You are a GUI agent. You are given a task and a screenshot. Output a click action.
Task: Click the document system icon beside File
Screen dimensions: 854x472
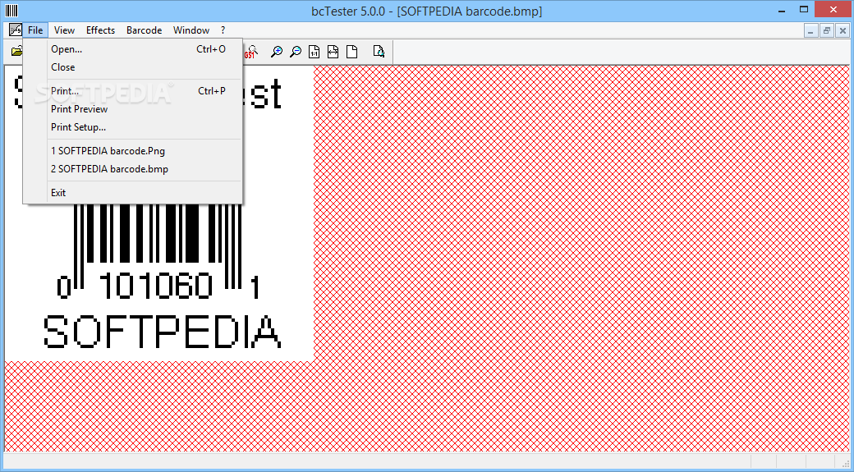point(16,30)
